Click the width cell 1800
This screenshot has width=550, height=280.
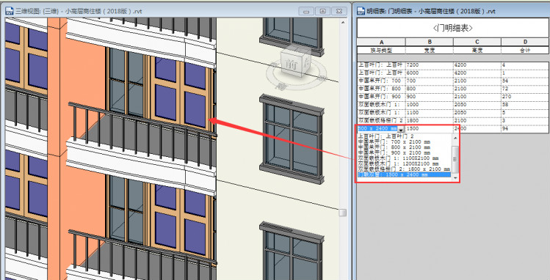[x=430, y=120]
